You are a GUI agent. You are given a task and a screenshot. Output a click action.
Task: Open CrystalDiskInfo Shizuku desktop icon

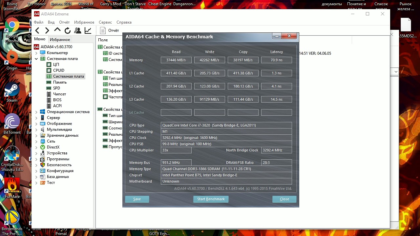click(x=12, y=159)
